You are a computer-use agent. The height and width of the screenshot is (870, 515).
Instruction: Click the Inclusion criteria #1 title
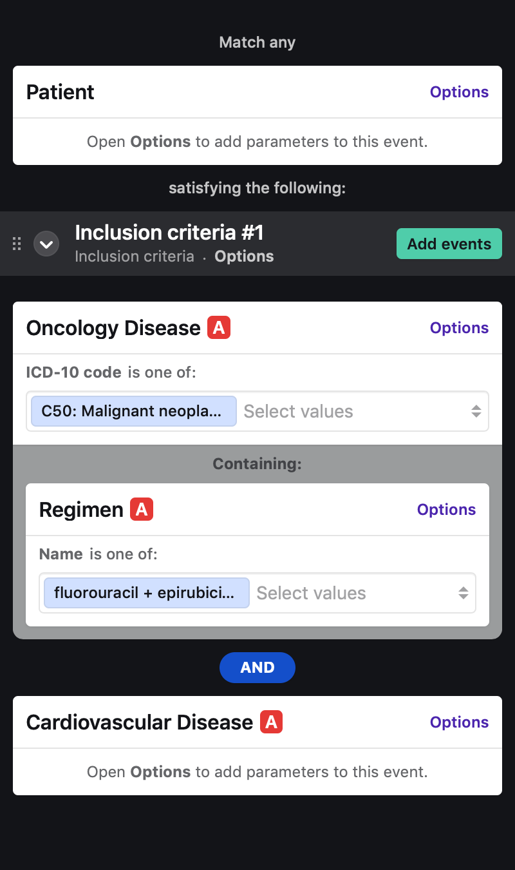click(169, 233)
